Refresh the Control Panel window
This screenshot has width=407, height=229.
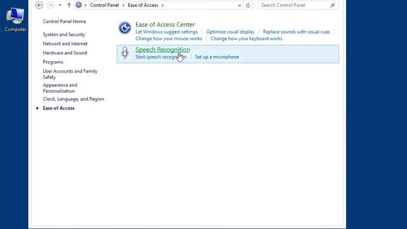(x=248, y=5)
